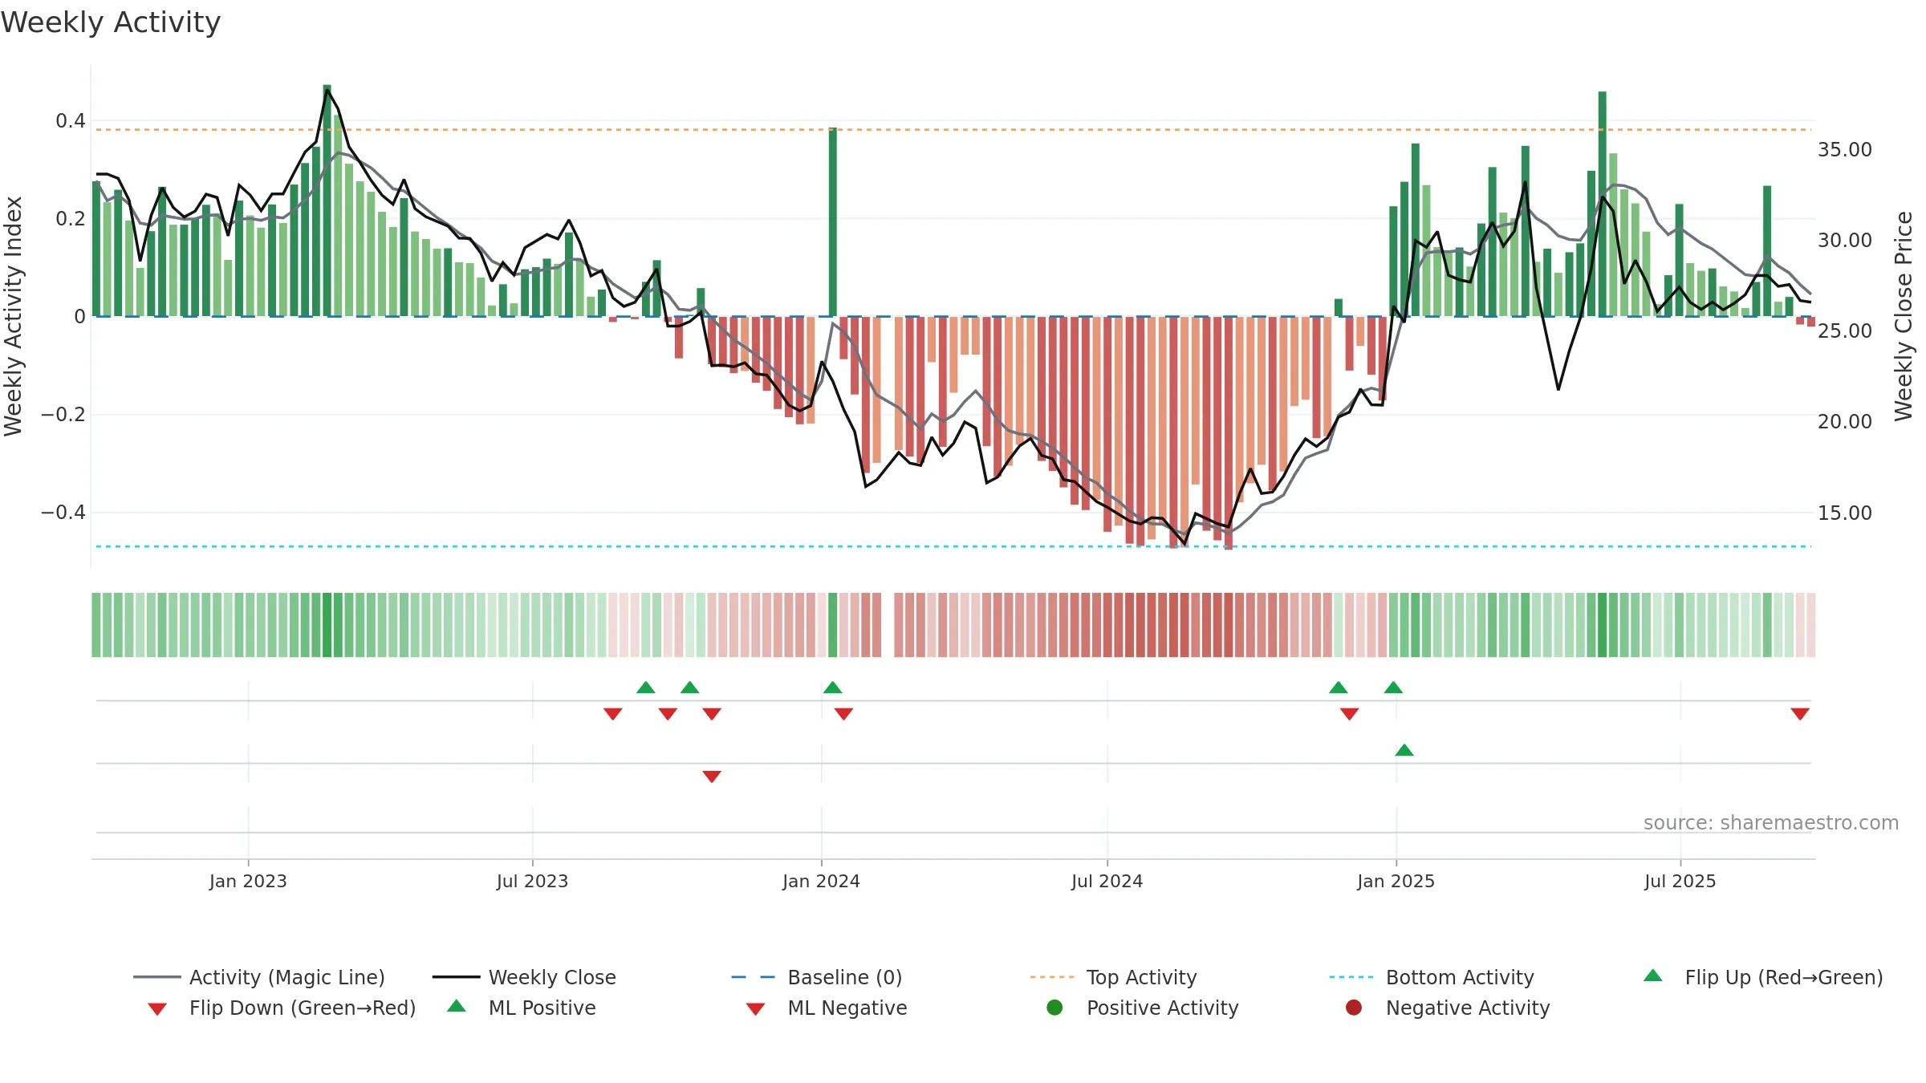The width and height of the screenshot is (1926, 1083).
Task: Toggle the ML Positive legend entry
Action: tap(522, 1008)
